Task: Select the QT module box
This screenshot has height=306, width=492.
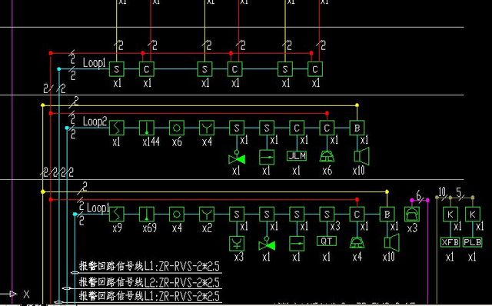Action: pyautogui.click(x=327, y=241)
